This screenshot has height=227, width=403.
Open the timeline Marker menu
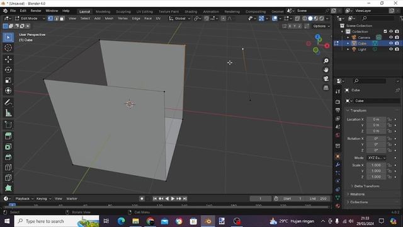click(x=72, y=199)
